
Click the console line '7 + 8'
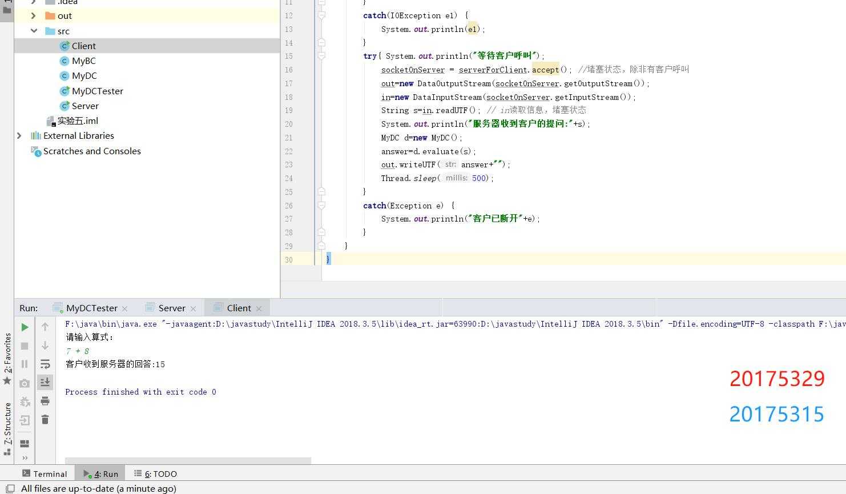(78, 351)
